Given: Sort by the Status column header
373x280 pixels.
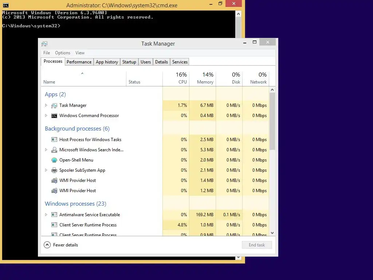Looking at the screenshot, I should click(x=144, y=79).
